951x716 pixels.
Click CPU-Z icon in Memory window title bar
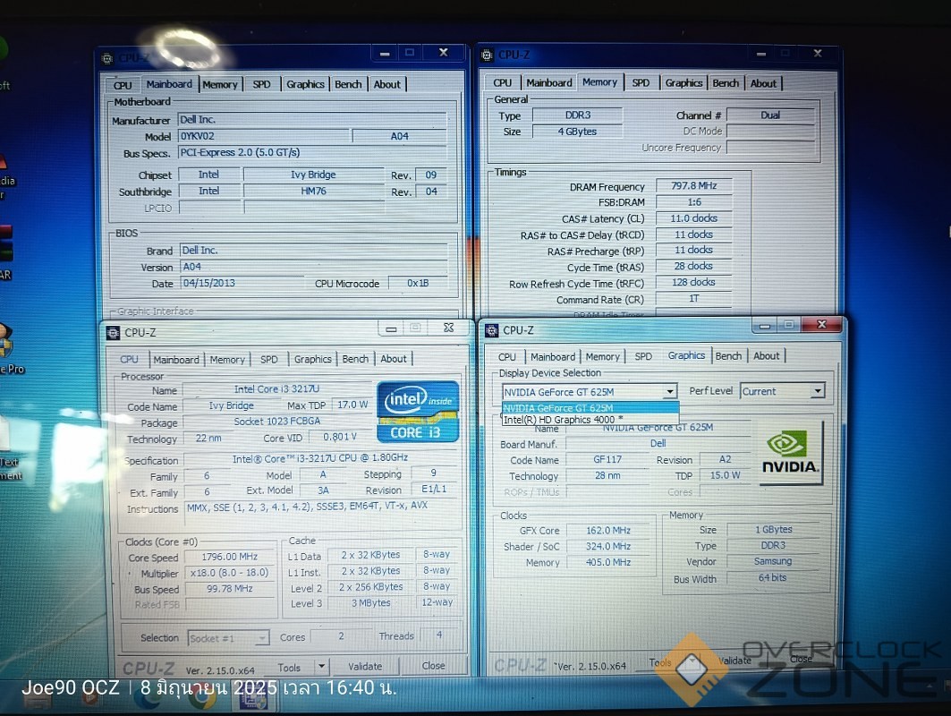tap(488, 55)
